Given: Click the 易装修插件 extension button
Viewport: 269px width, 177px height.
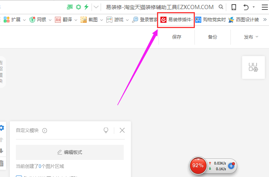Looking at the screenshot, I should pyautogui.click(x=176, y=20).
